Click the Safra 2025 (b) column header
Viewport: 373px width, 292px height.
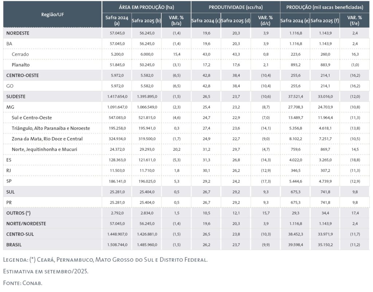146,21
